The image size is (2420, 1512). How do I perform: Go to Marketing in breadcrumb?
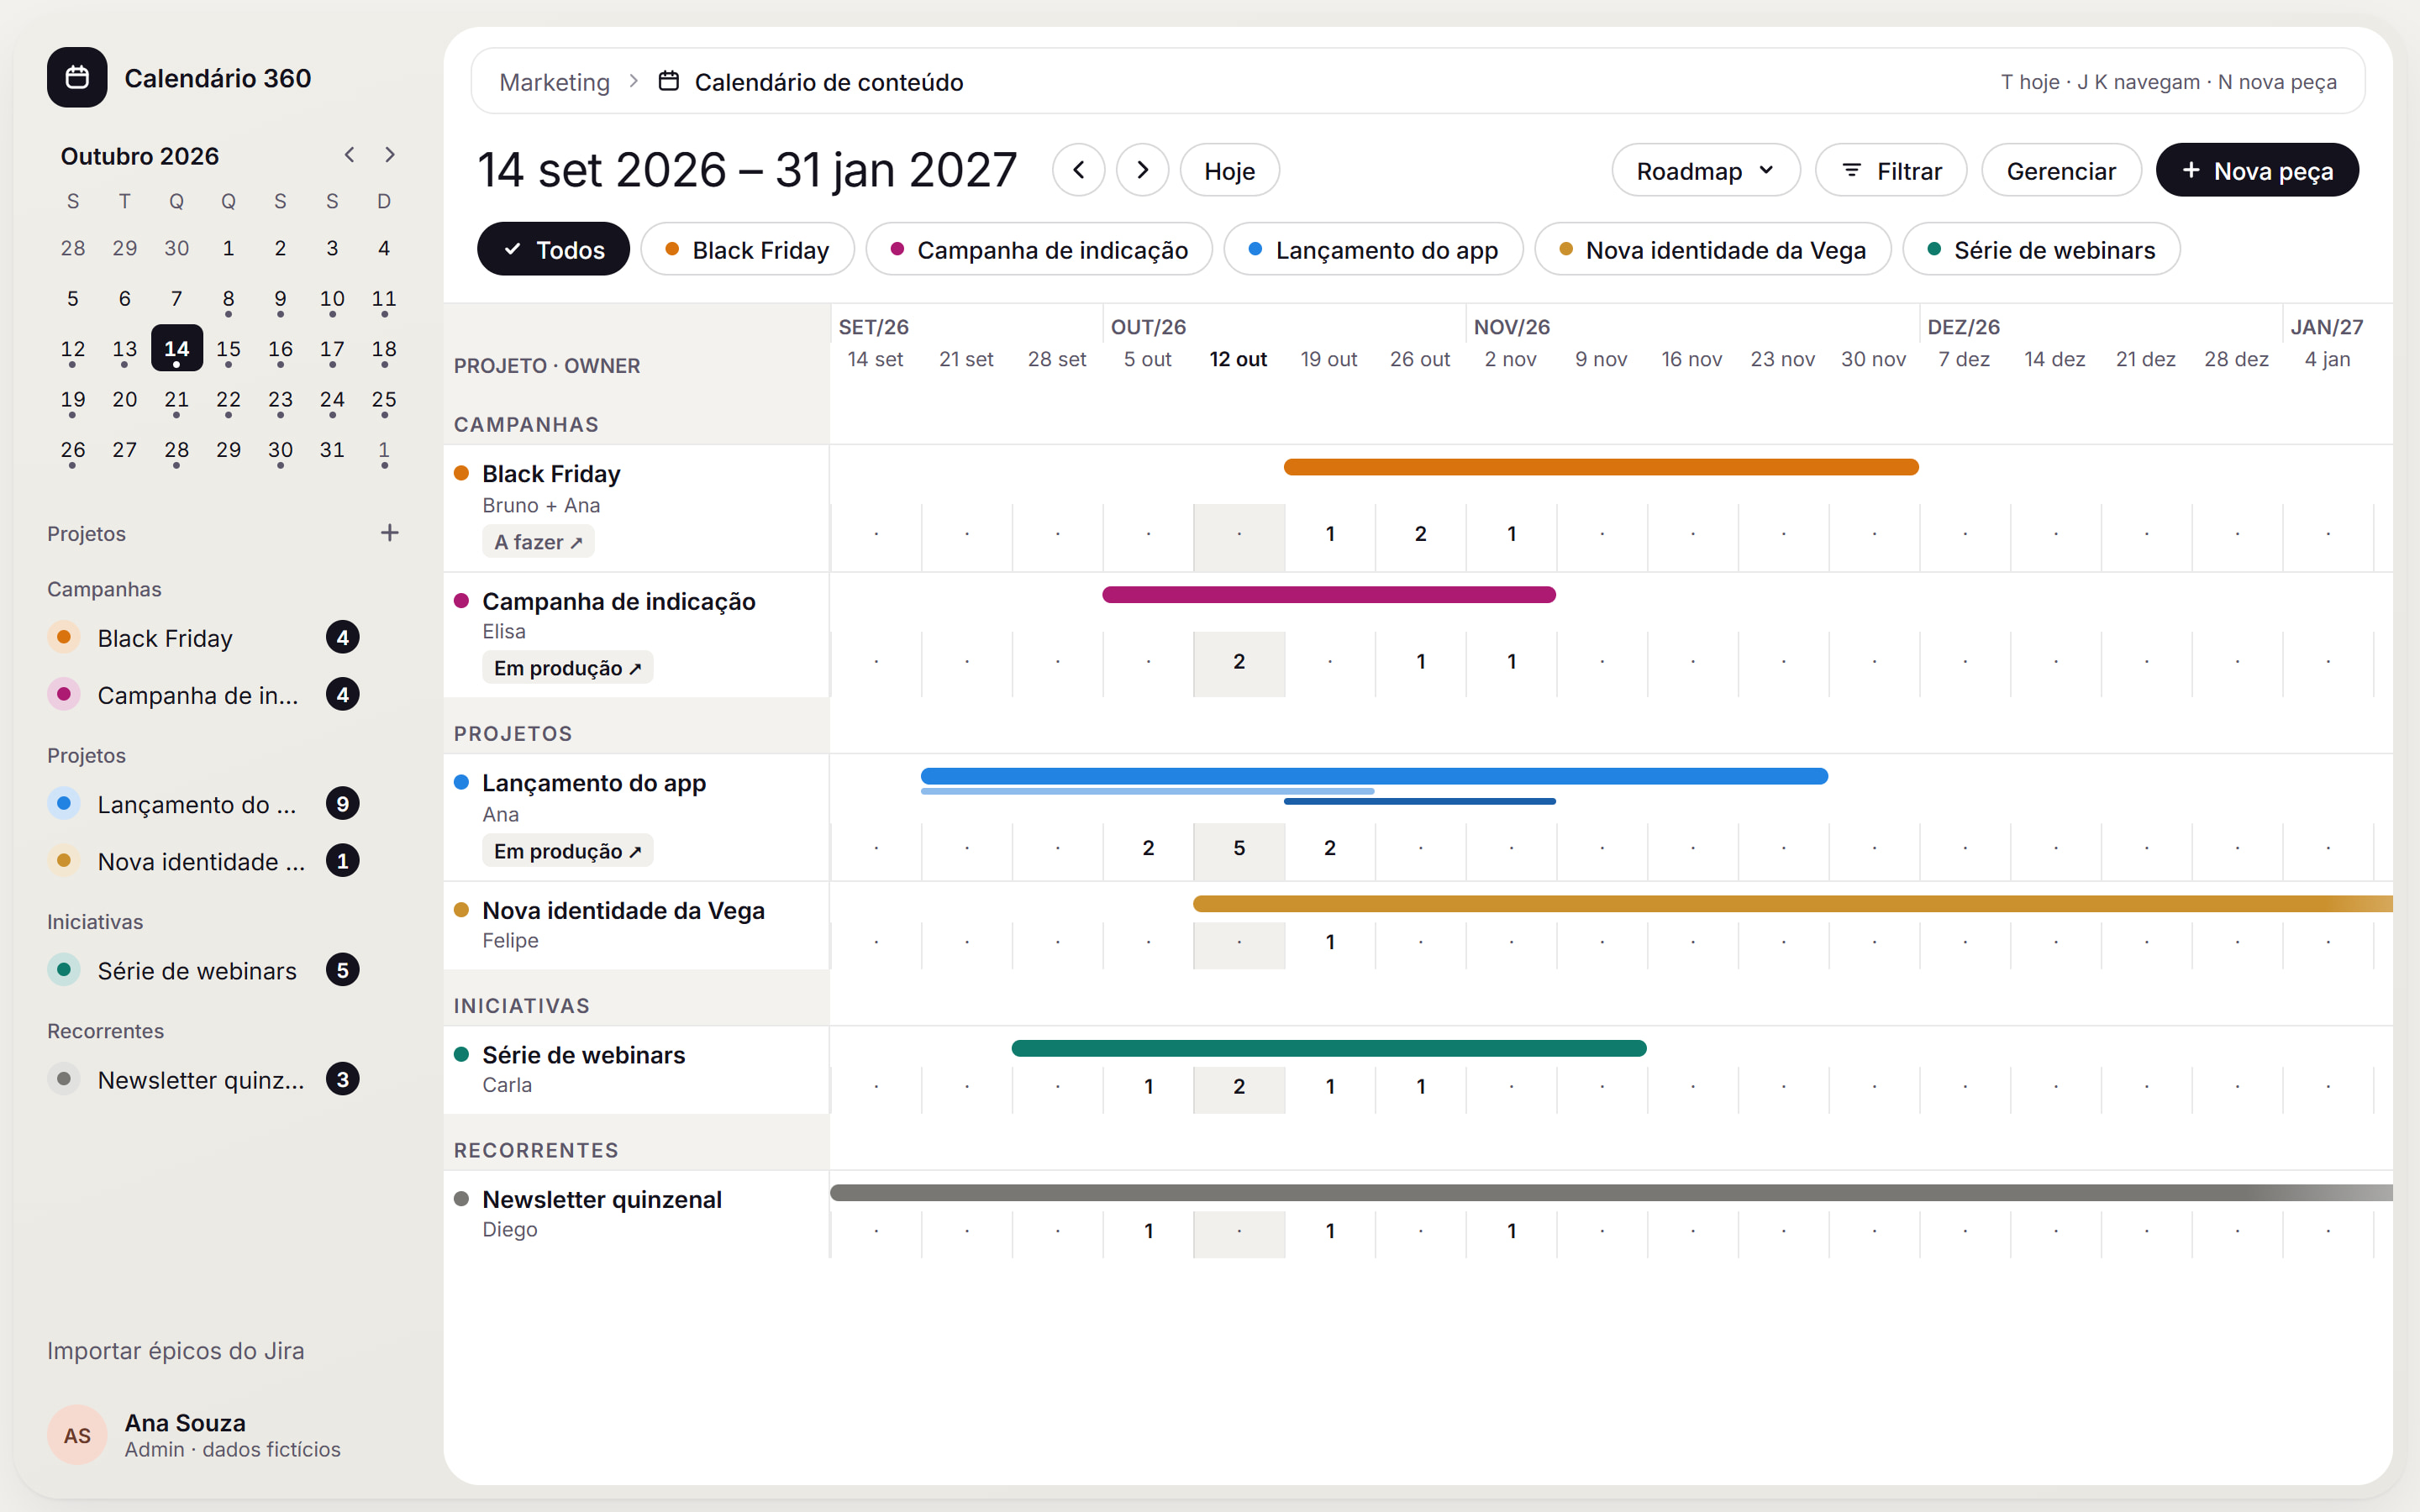click(x=554, y=82)
